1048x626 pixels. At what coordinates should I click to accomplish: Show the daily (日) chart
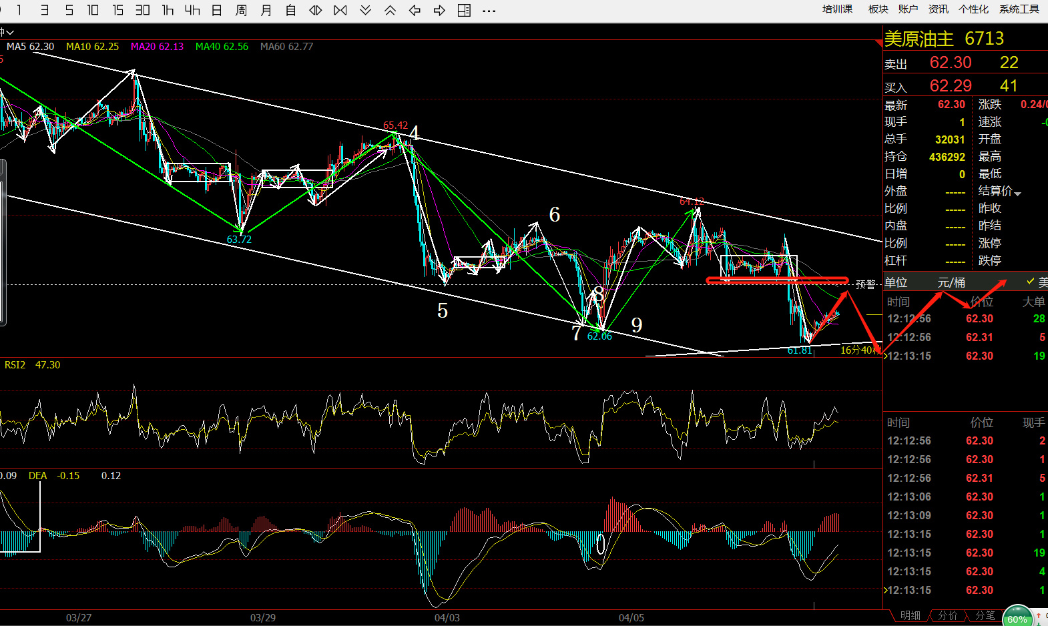tap(216, 10)
